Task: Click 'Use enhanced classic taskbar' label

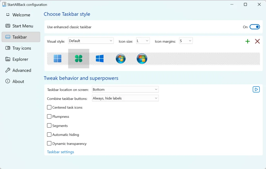Action: pyautogui.click(x=69, y=27)
